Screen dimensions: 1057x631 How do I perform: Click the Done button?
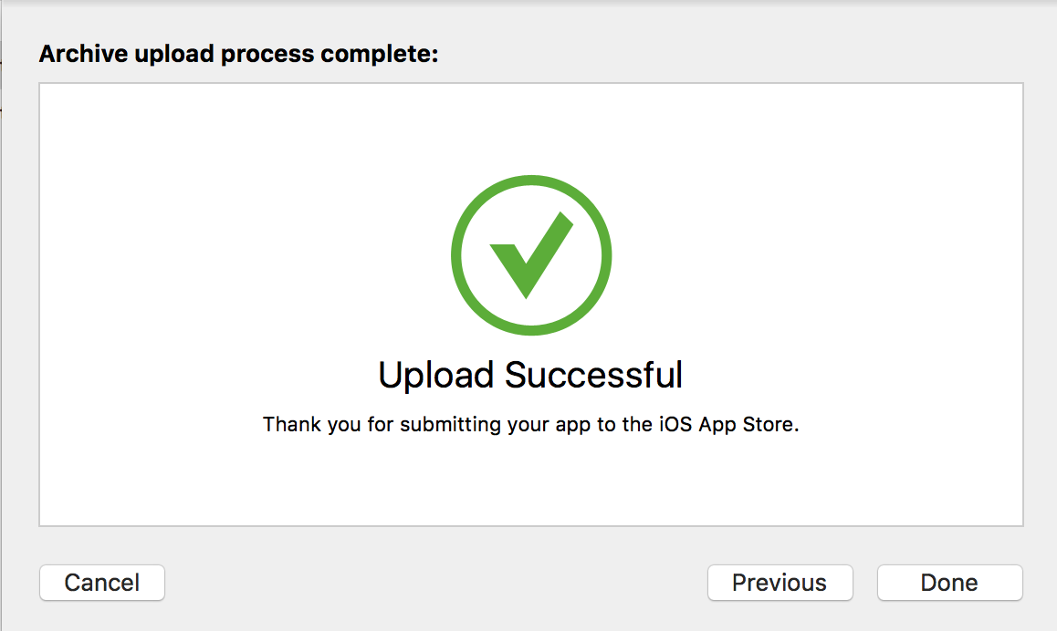pyautogui.click(x=949, y=583)
